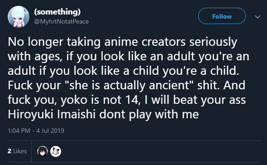Click the line 'Hiroyuki Imaishi dont play with me'
This screenshot has width=267, height=165.
[103, 114]
